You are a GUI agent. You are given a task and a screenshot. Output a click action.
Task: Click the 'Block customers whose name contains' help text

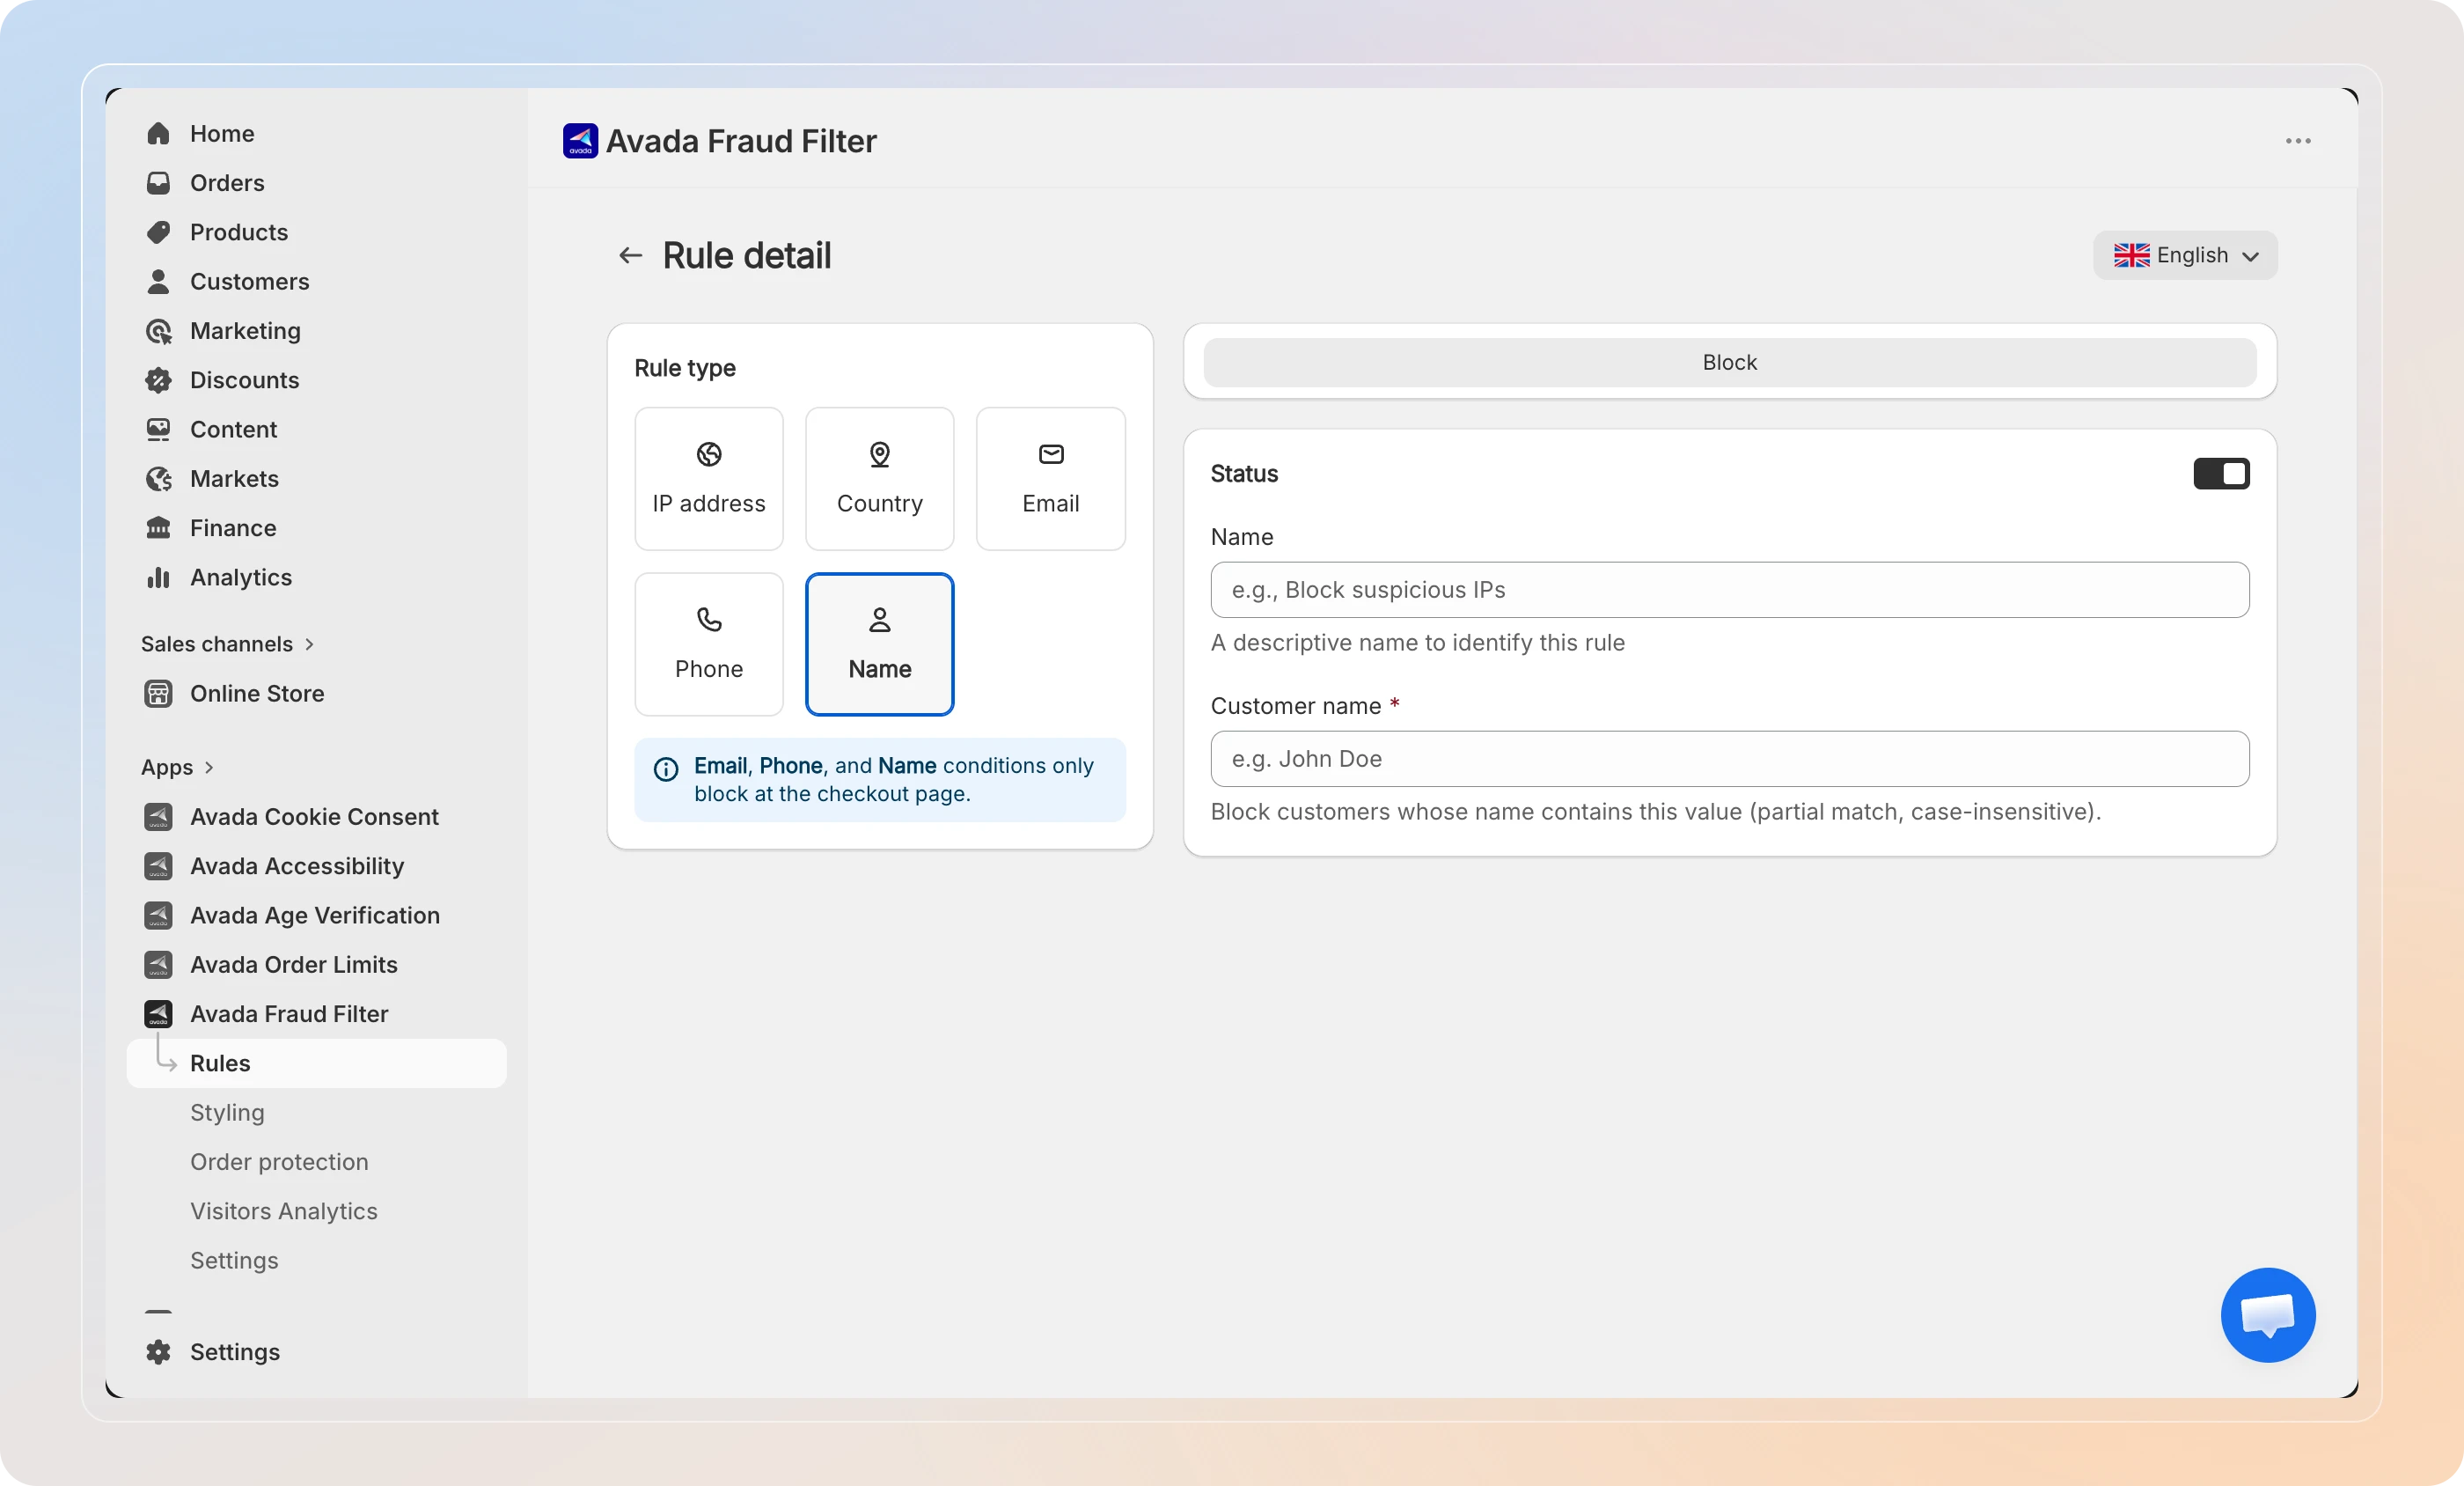point(1656,812)
